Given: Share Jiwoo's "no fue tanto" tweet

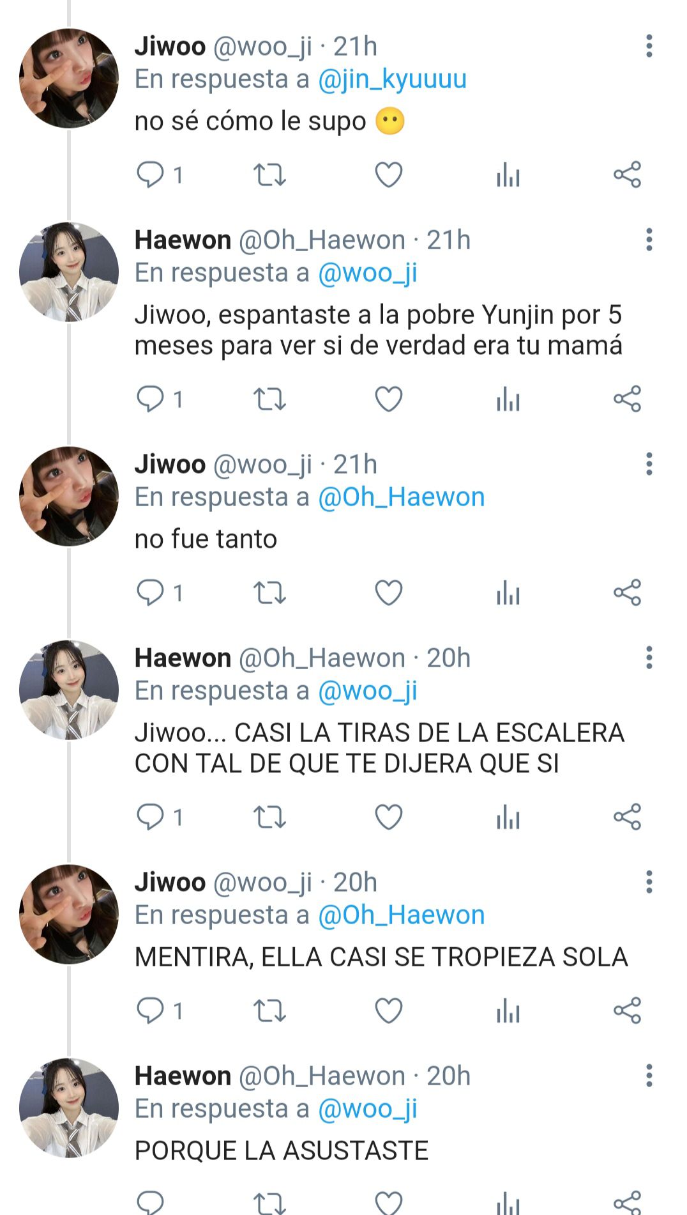Looking at the screenshot, I should coord(627,592).
